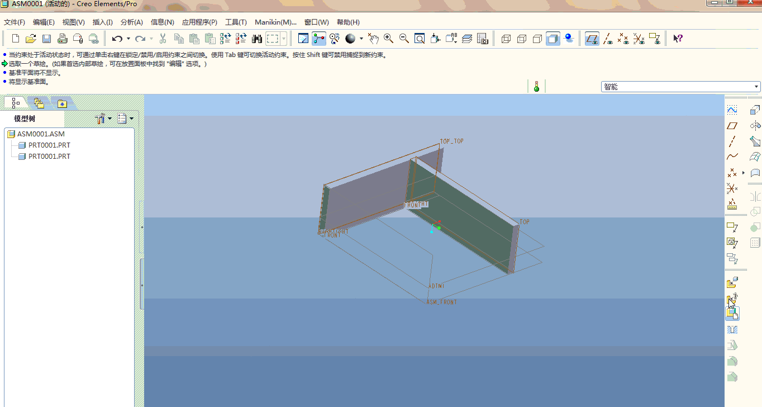The image size is (762, 407).
Task: Toggle annotation element display
Action: [655, 39]
